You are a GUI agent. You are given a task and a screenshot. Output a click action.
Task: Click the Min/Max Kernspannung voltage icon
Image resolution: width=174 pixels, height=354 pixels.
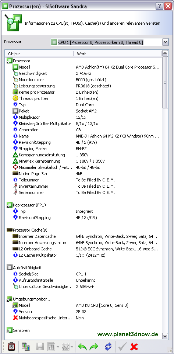click(15, 161)
